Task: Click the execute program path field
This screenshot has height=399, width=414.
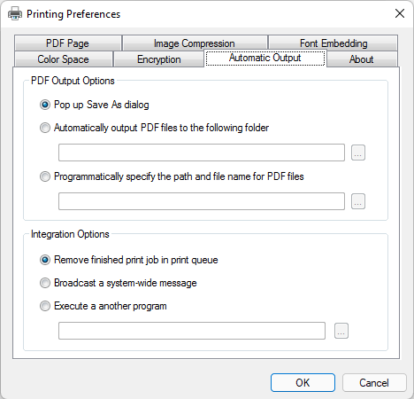Action: click(x=192, y=331)
